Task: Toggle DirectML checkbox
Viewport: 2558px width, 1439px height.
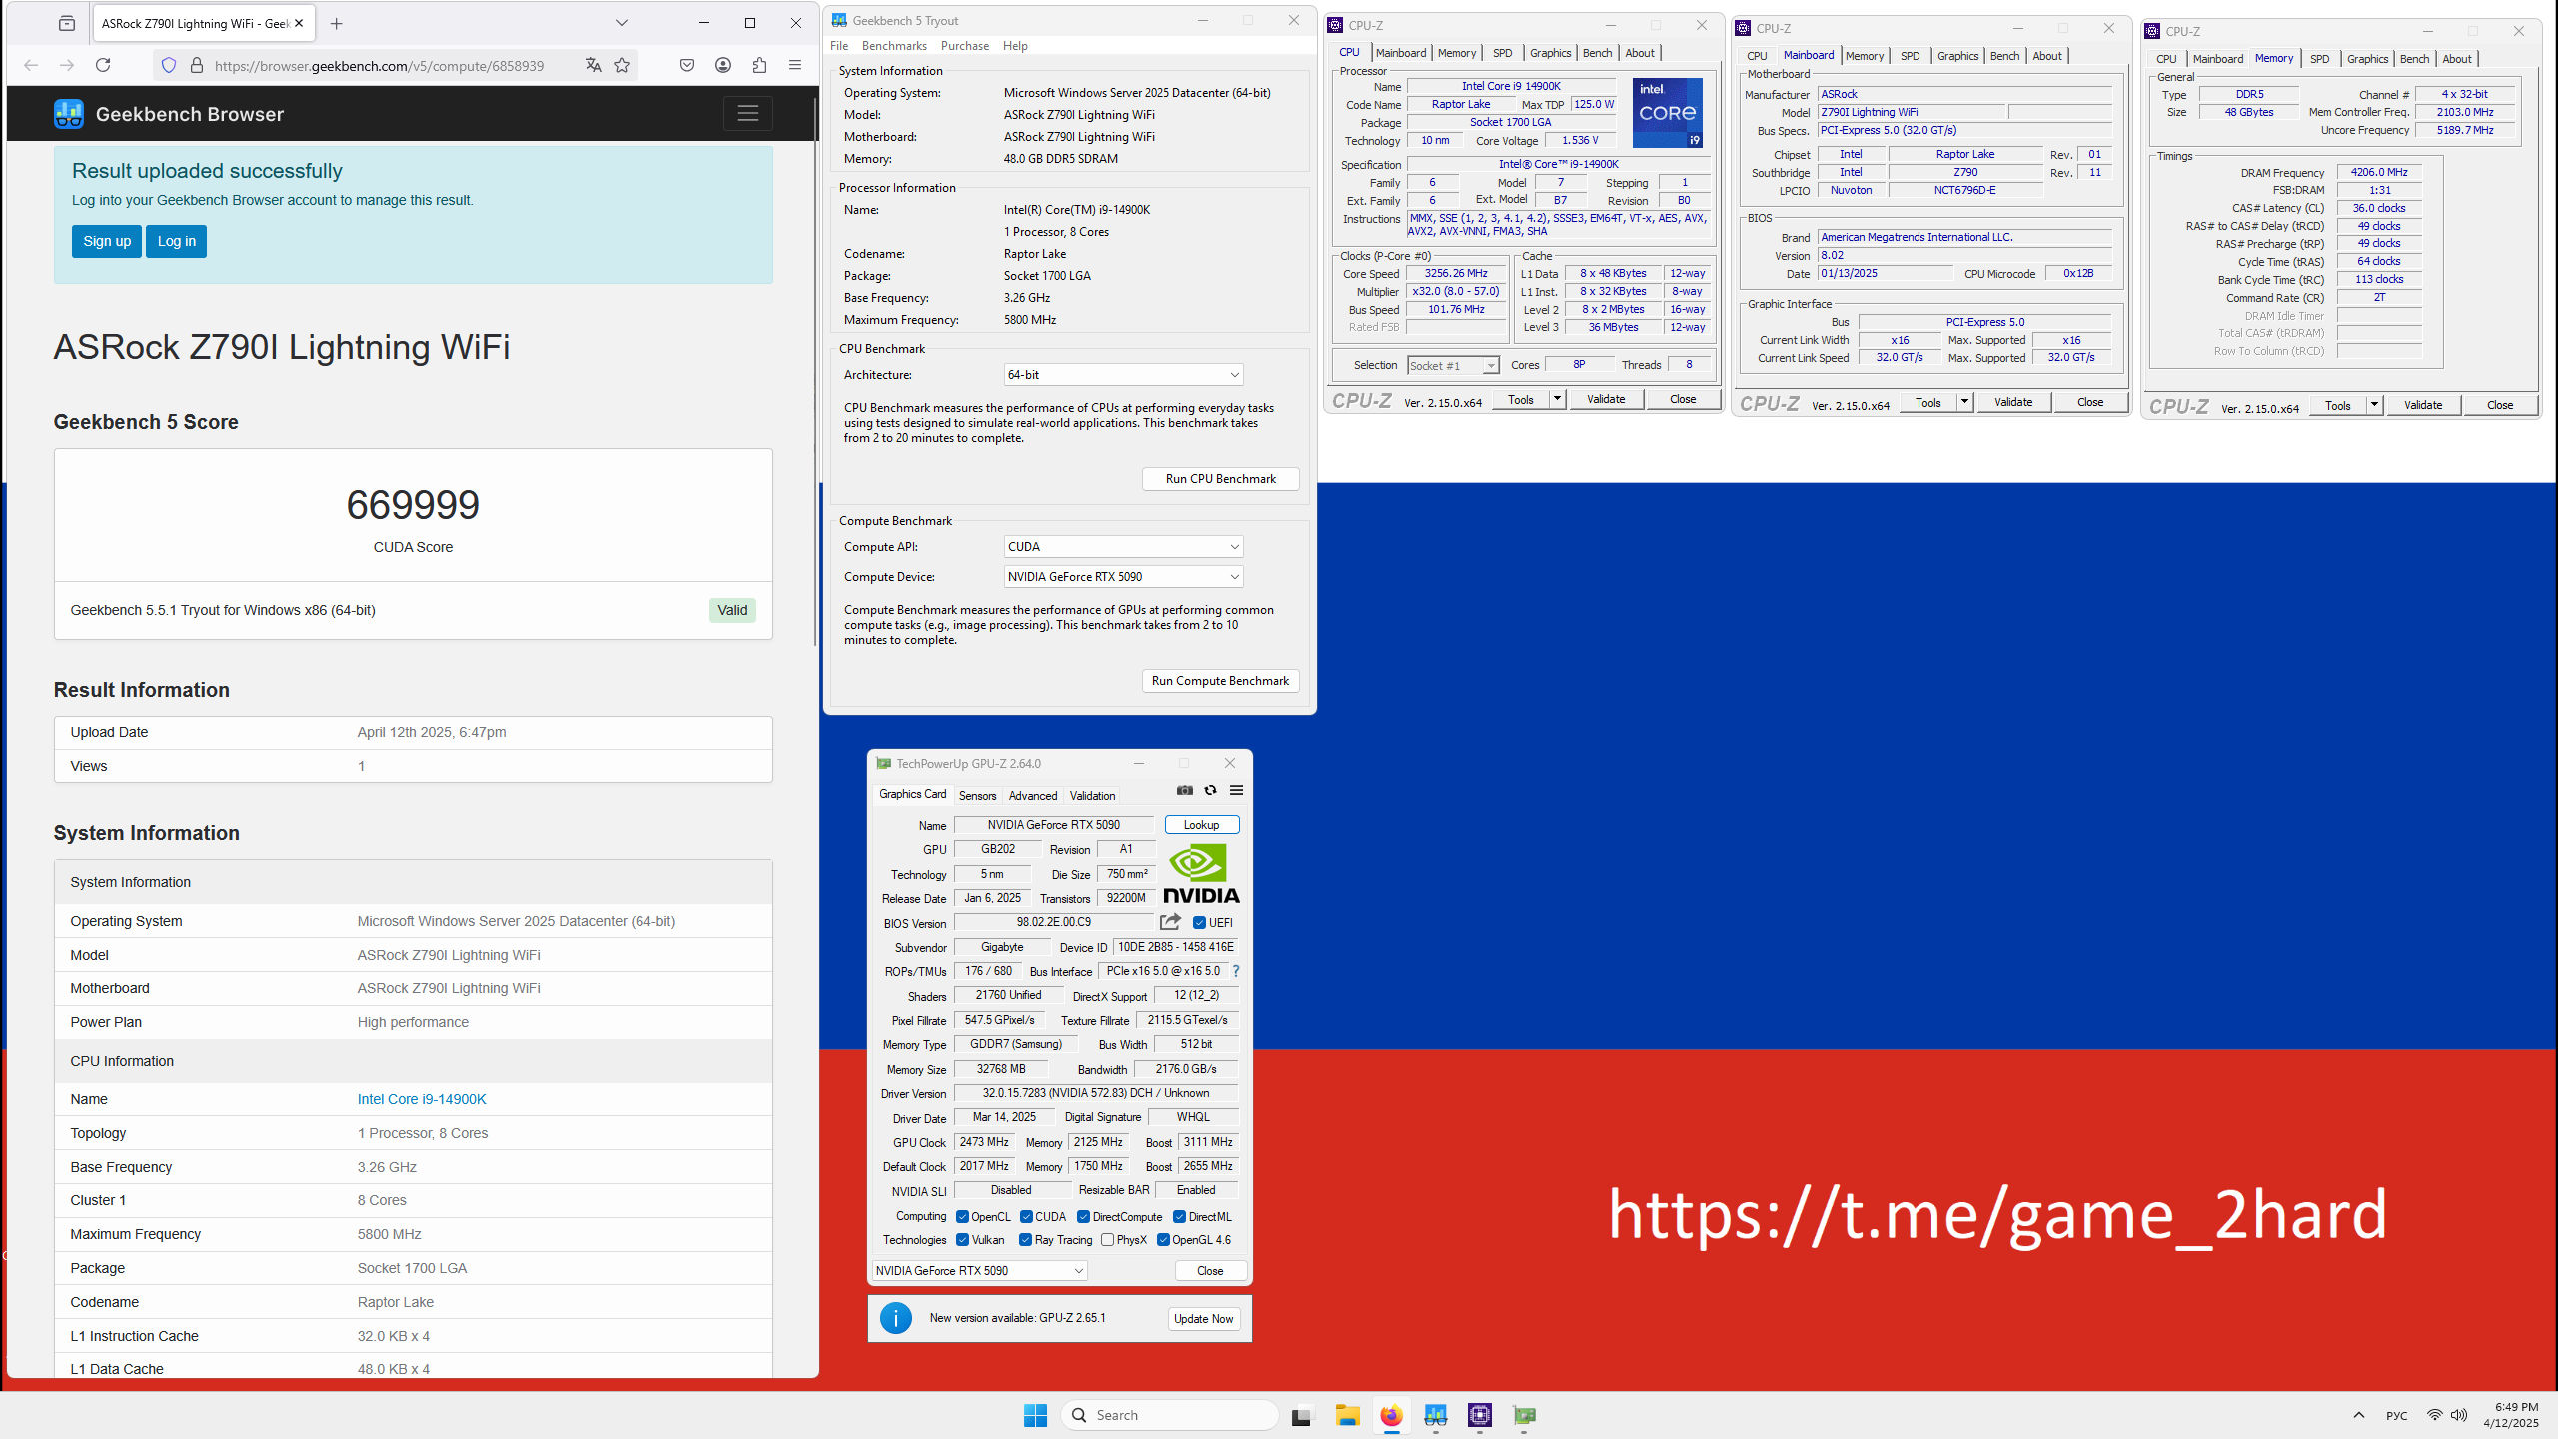Action: click(x=1179, y=1217)
